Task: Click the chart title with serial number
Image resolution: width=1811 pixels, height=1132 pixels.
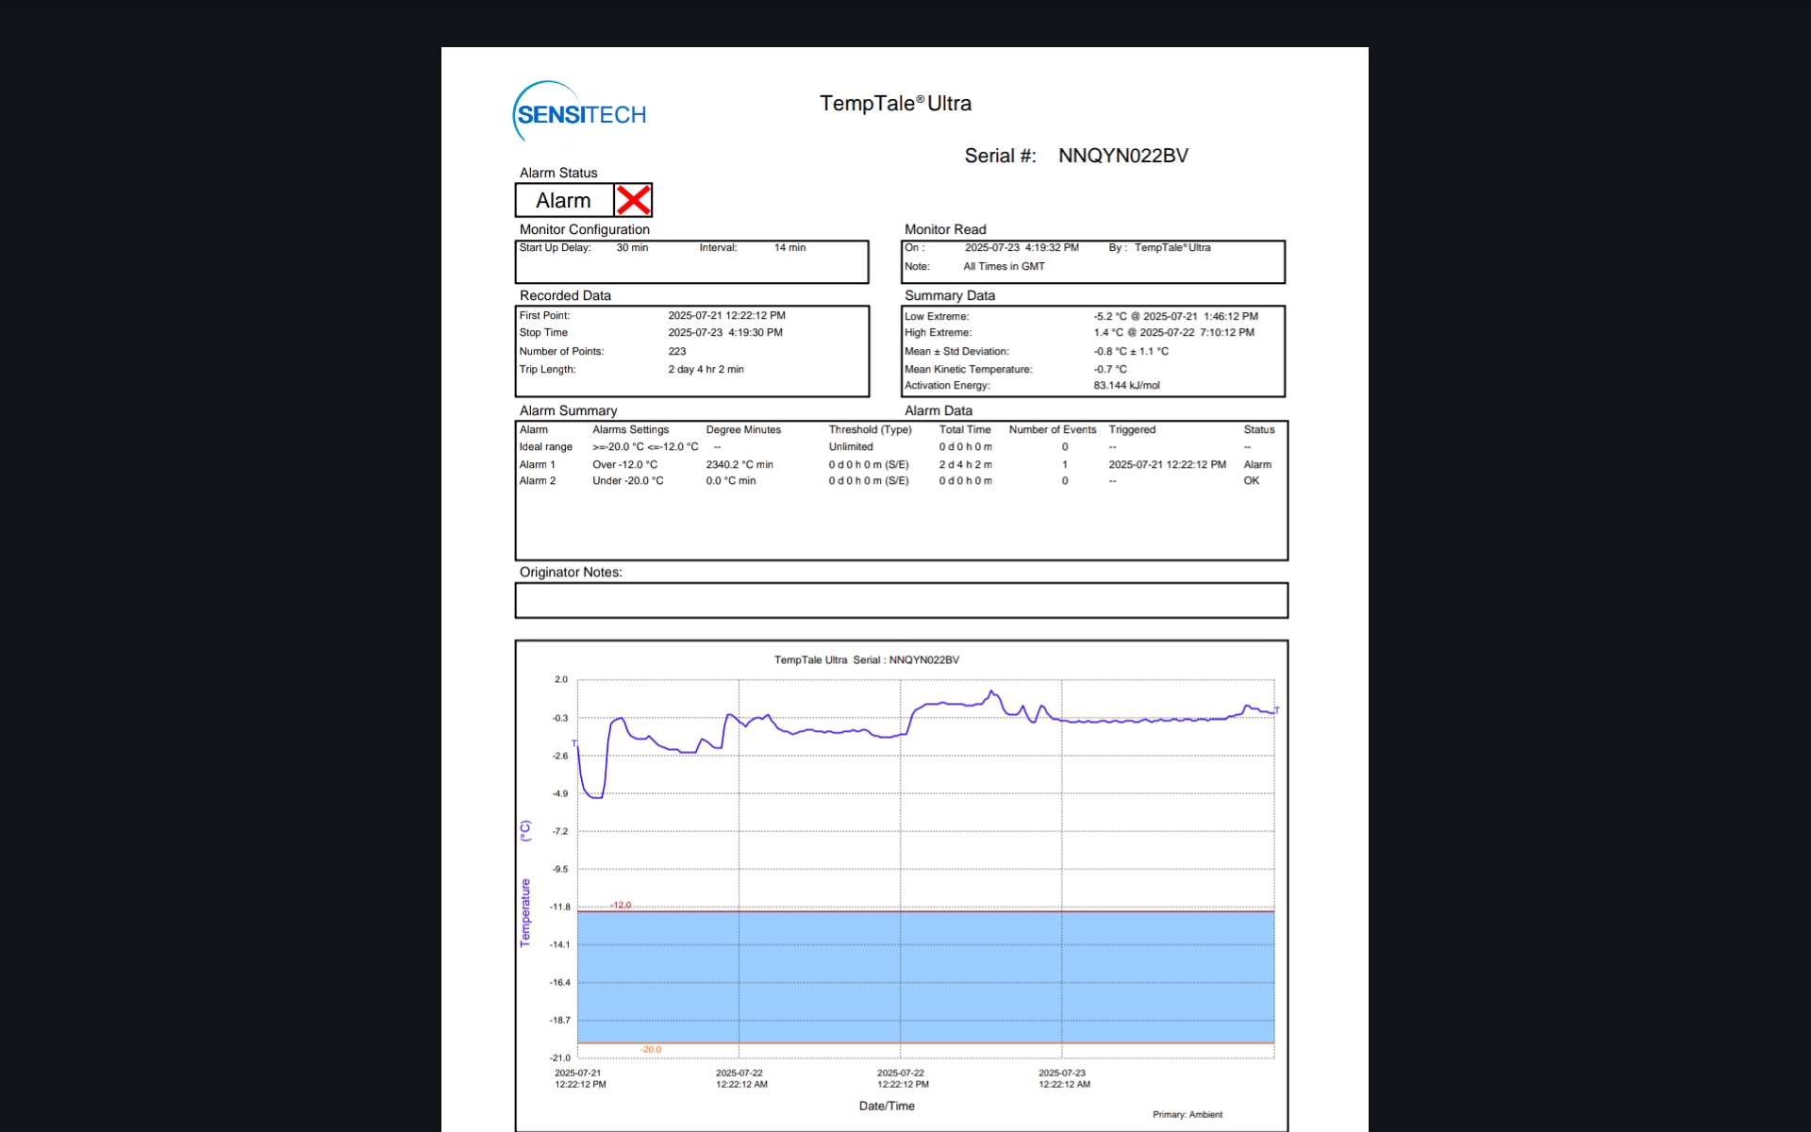Action: tap(866, 659)
